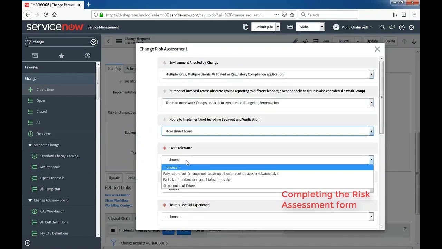
Task: Open the update set picker dropdown
Action: pos(266,27)
